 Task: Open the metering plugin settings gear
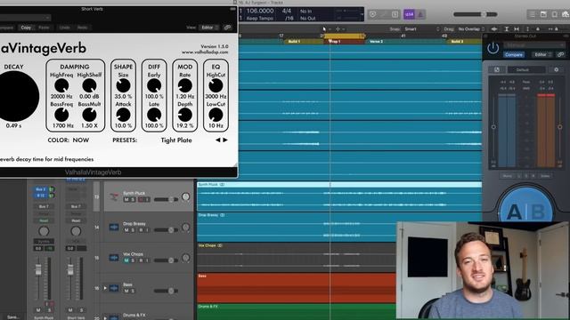point(556,69)
